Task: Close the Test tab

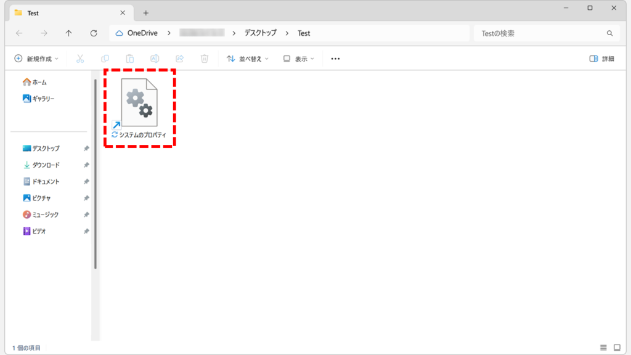Action: [123, 13]
